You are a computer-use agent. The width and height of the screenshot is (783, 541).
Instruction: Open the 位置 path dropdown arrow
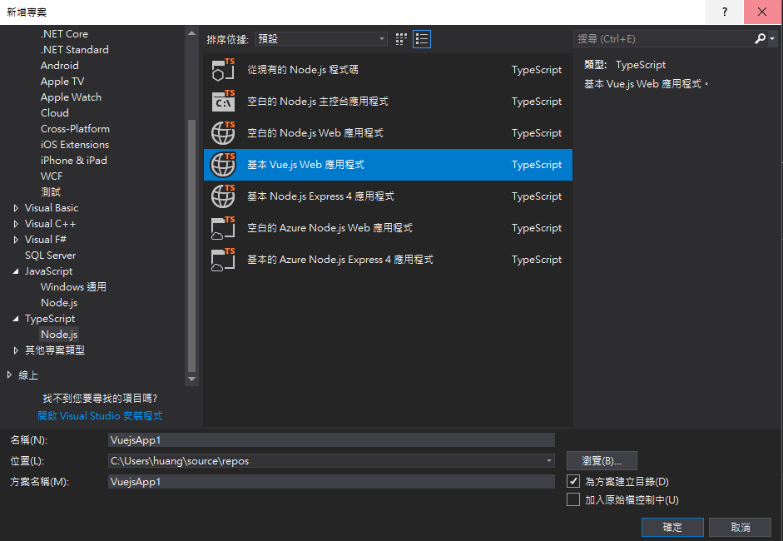(548, 460)
